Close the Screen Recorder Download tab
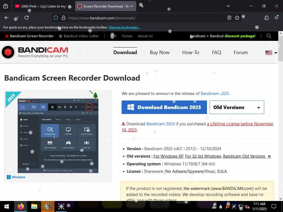Viewport: 283px width, 212px height. (x=132, y=6)
